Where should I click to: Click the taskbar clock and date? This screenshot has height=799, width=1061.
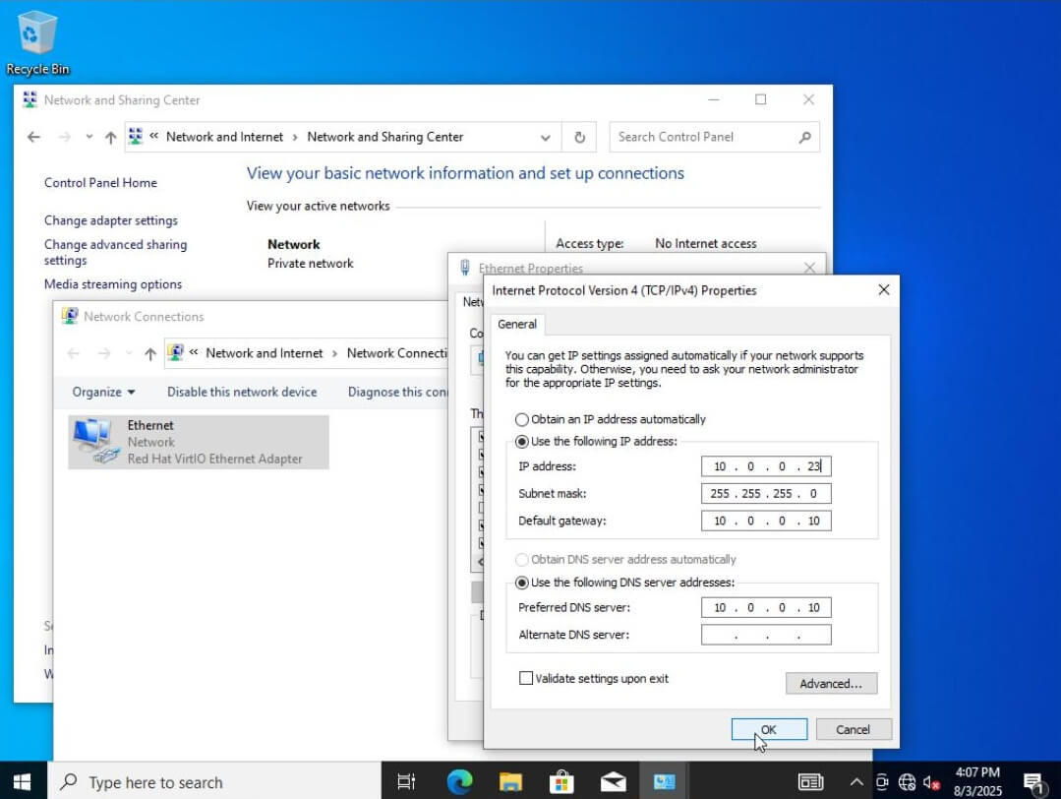[x=977, y=781]
